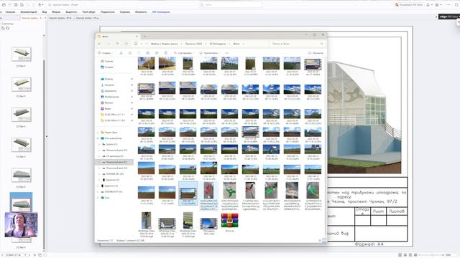This screenshot has width=460, height=258.
Task: Click the undo arrow in PDF quick toolbar
Action: tap(27, 5)
